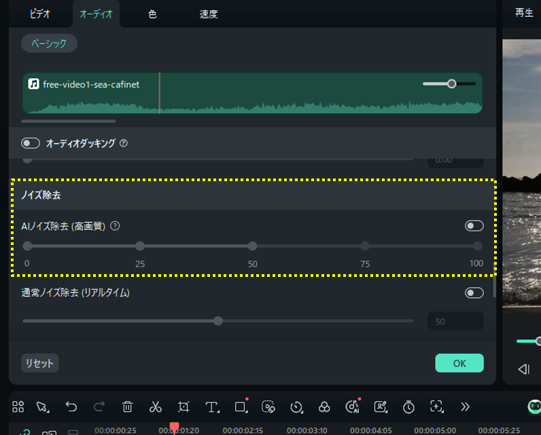Redo the last undone action

[99, 406]
